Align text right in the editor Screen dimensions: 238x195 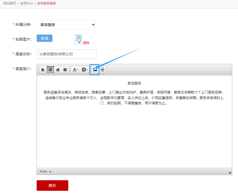[x=58, y=70]
